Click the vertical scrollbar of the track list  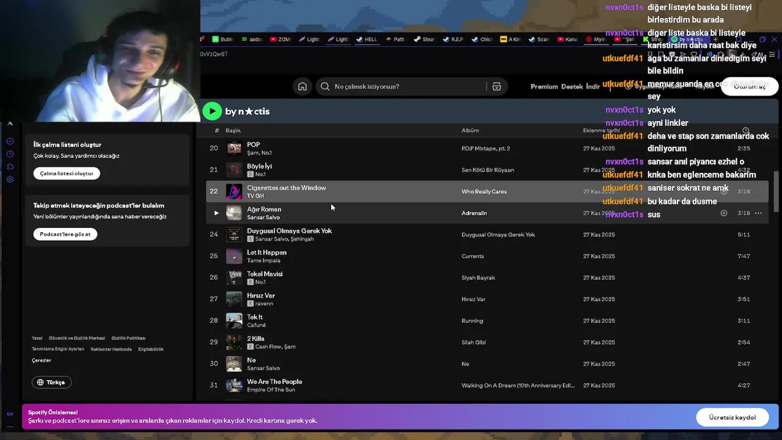[777, 191]
